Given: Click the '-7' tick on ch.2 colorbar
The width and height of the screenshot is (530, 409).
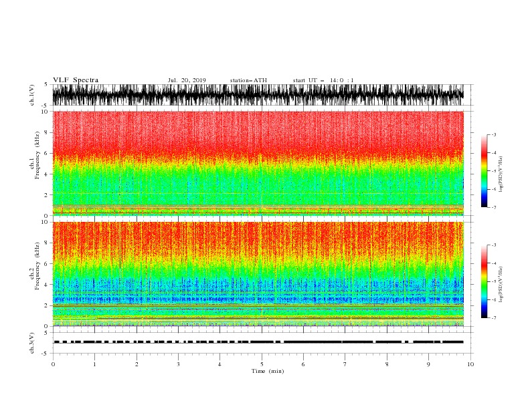Looking at the screenshot, I should (493, 318).
